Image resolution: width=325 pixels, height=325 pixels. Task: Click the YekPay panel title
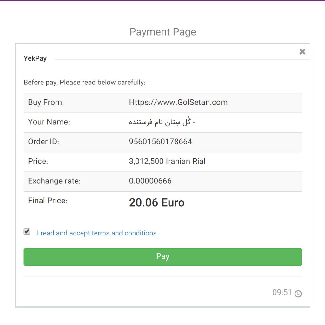[35, 58]
